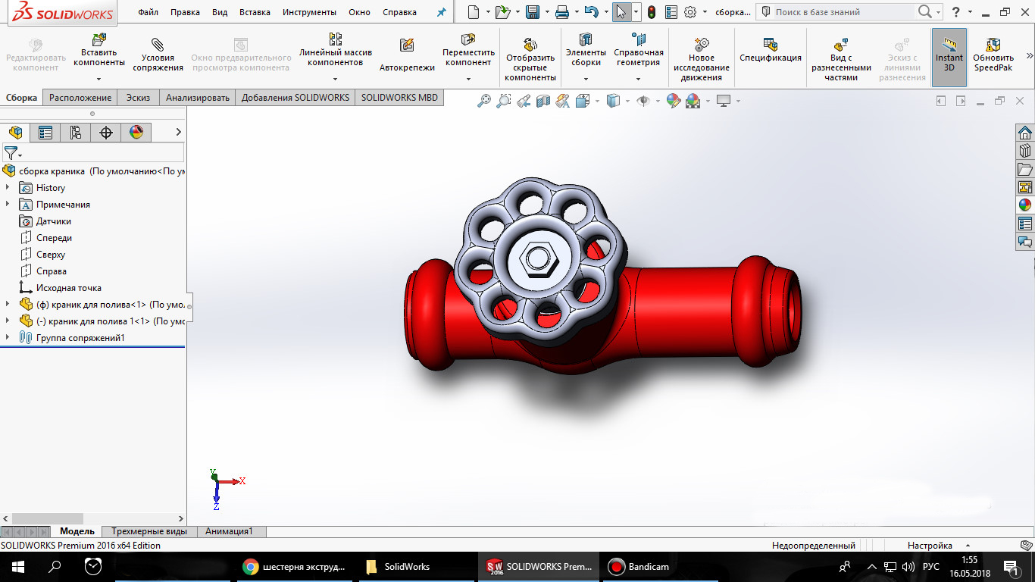Switch to the Эскиз tab
The width and height of the screenshot is (1035, 582).
point(138,98)
